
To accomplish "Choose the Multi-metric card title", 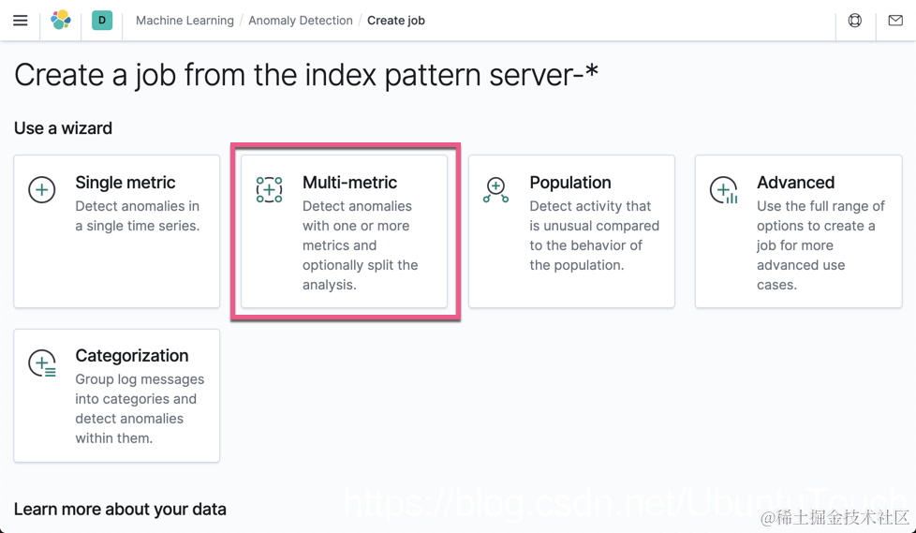I will pyautogui.click(x=349, y=183).
